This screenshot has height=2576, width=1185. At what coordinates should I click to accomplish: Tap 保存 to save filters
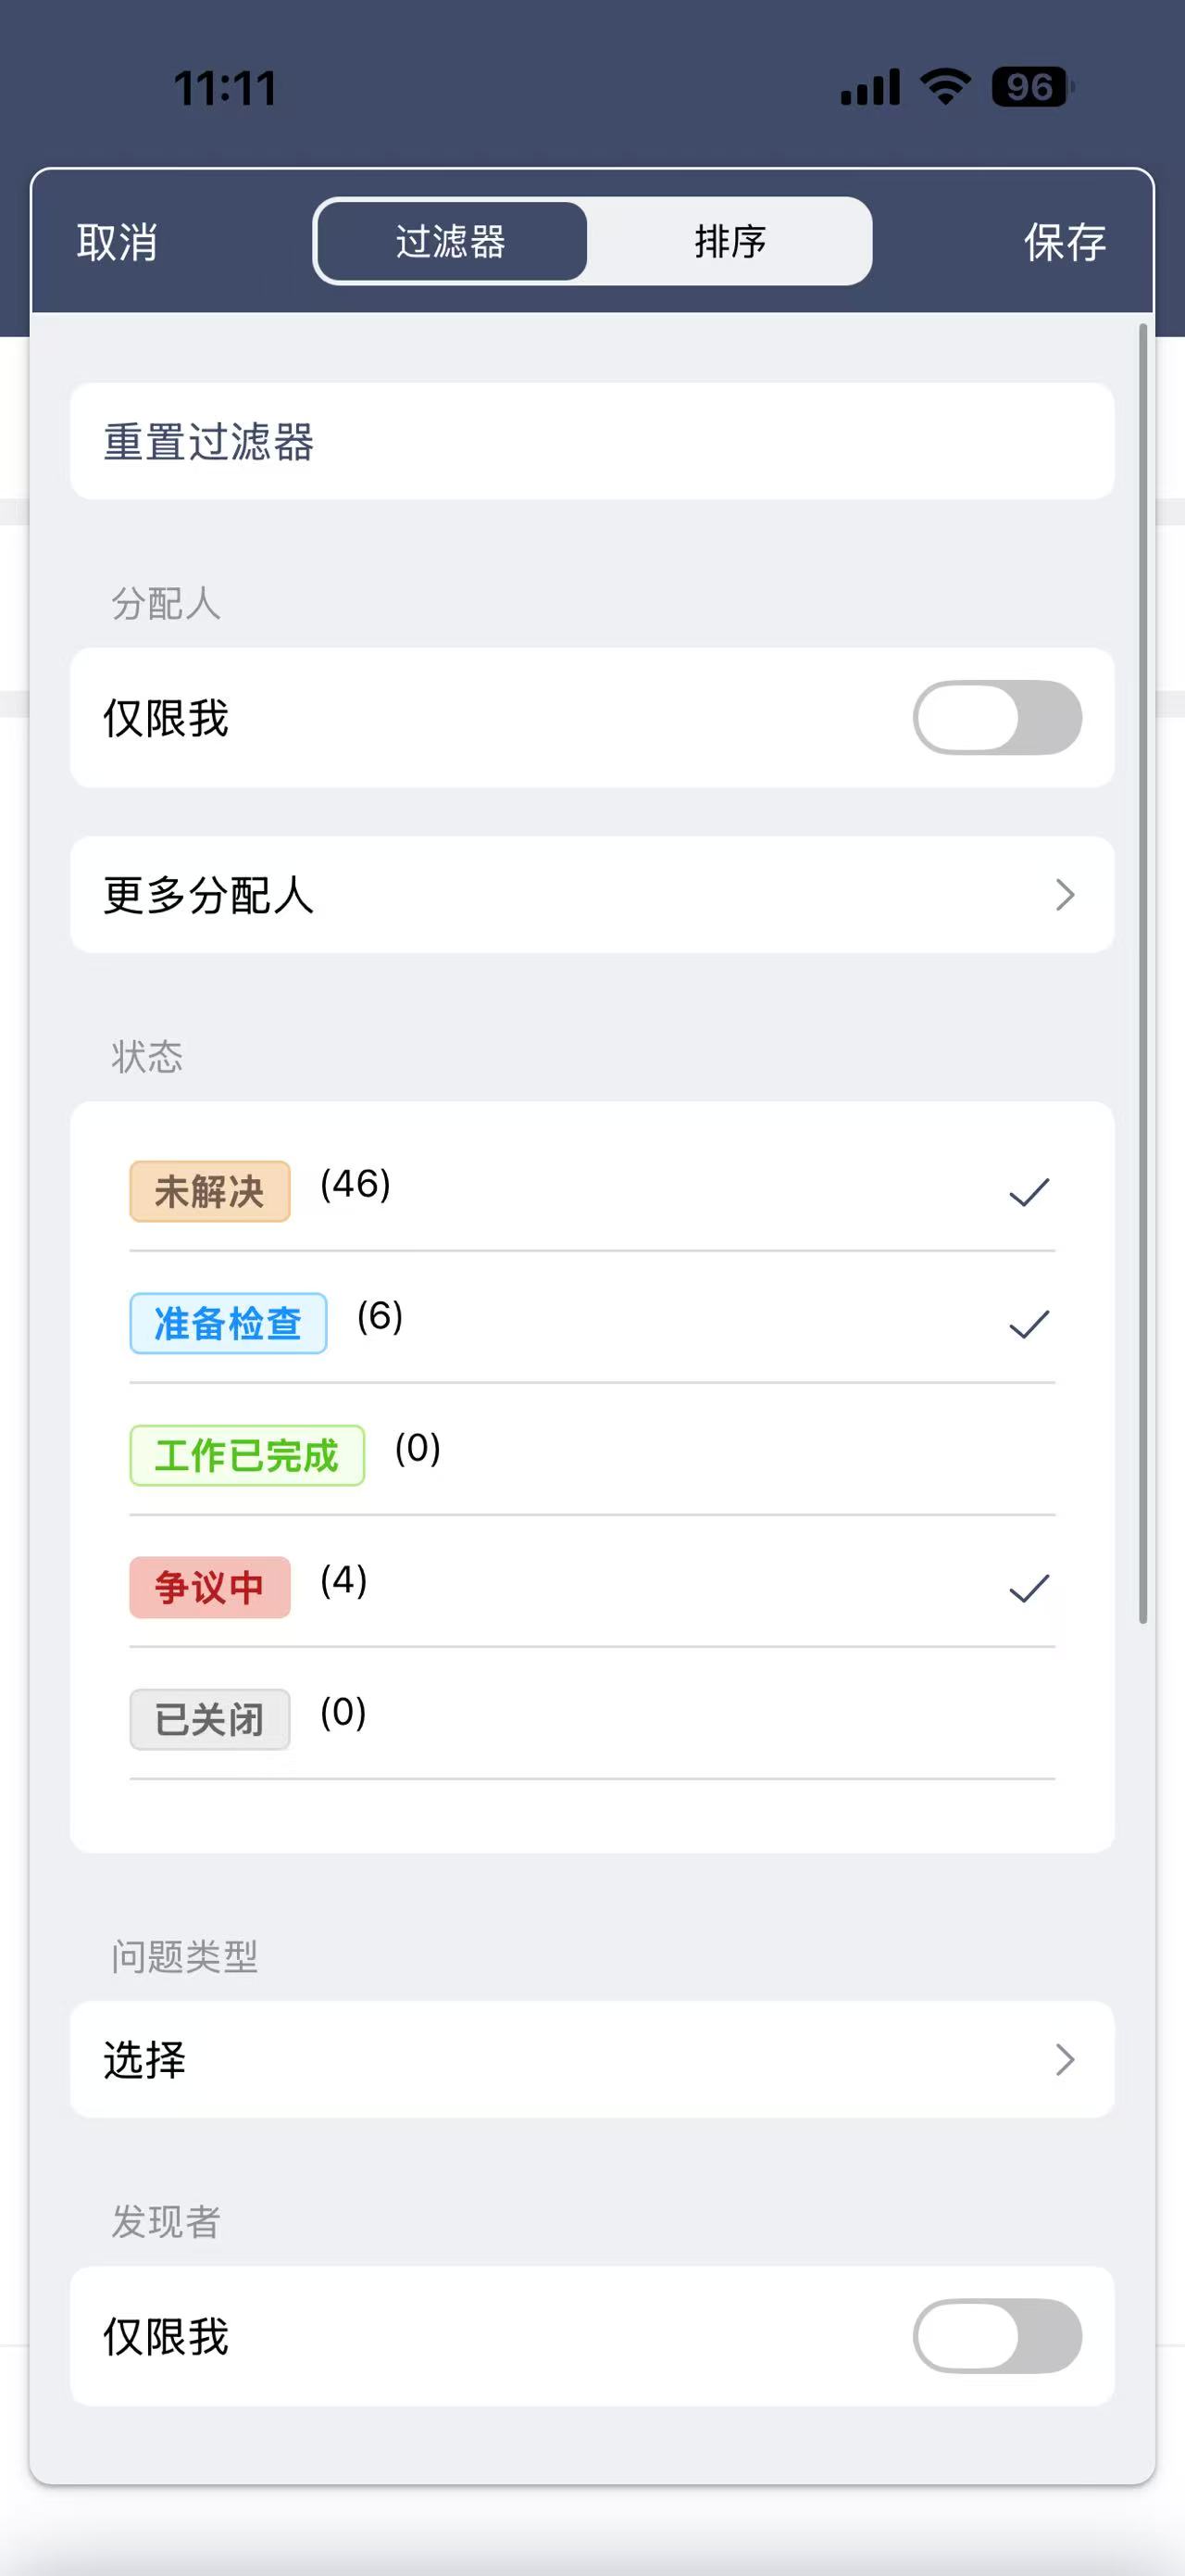point(1064,242)
